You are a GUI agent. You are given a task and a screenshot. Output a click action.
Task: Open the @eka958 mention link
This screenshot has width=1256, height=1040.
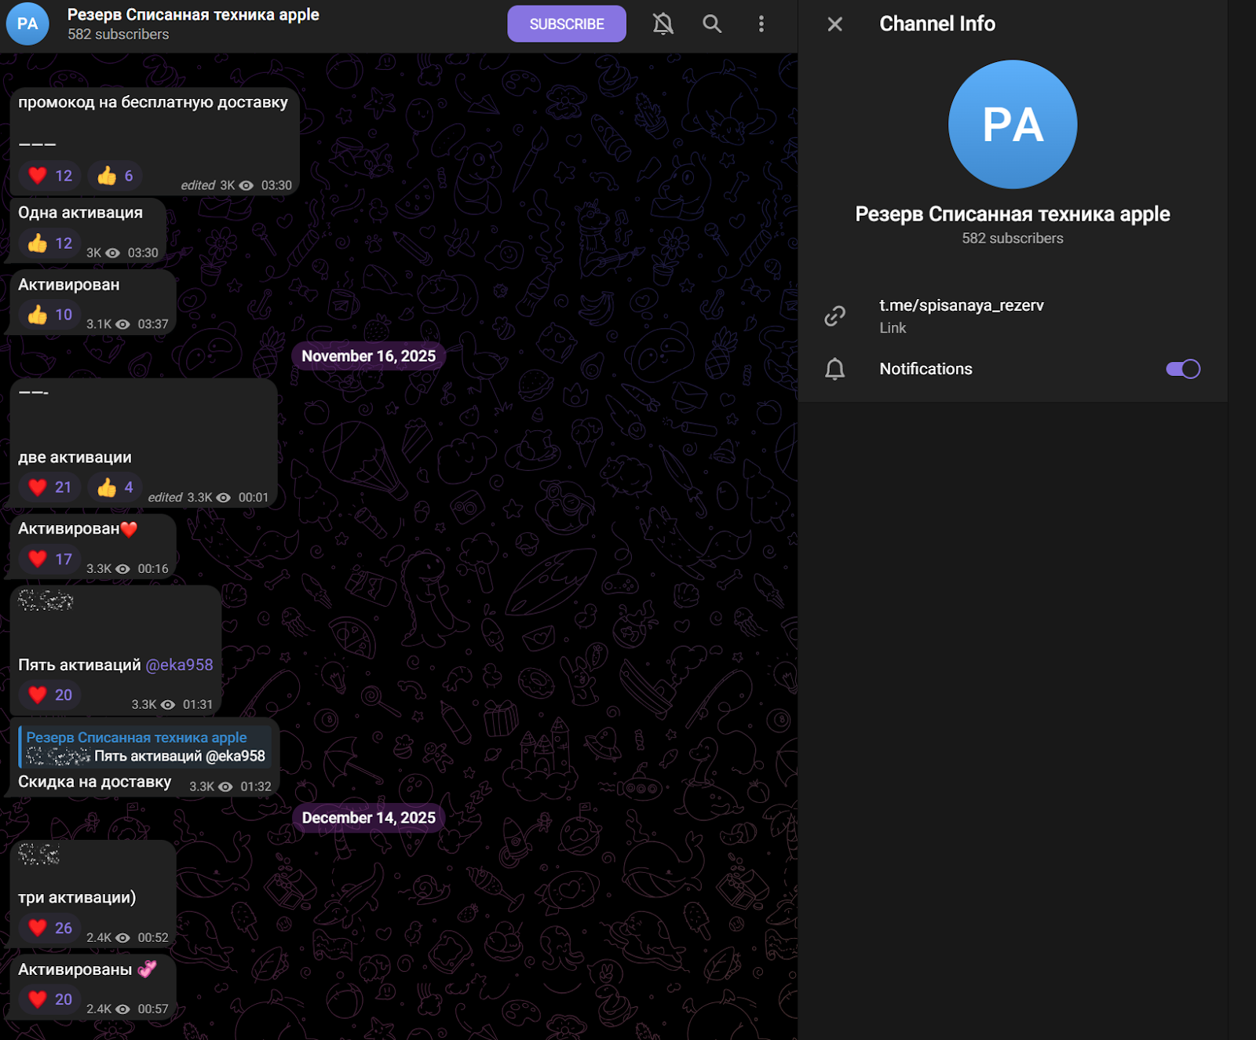(180, 665)
